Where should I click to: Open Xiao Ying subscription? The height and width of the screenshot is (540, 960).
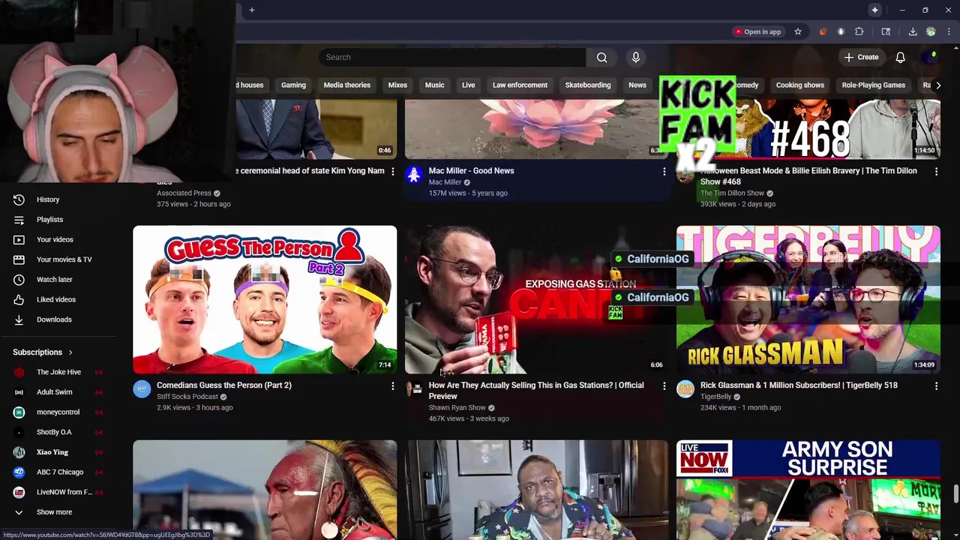pyautogui.click(x=52, y=452)
